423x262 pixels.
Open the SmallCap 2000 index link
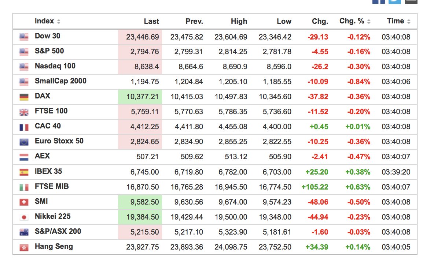(61, 81)
